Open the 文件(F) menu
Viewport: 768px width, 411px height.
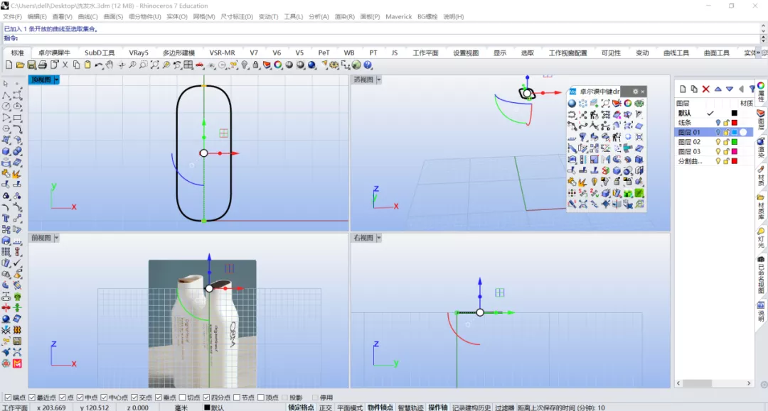tap(12, 16)
